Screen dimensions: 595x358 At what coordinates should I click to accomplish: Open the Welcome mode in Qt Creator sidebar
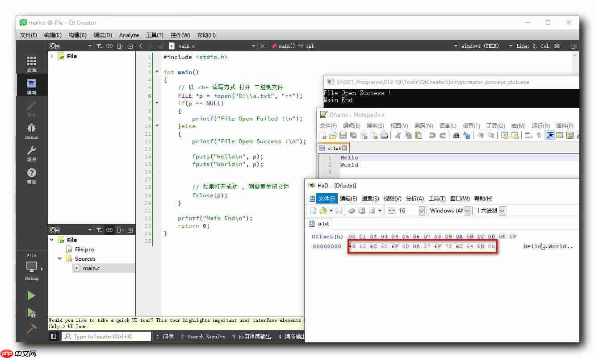coord(31,64)
